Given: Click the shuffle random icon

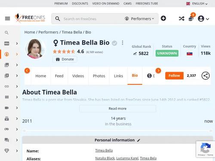Looking at the screenshot, I should pos(181,18).
